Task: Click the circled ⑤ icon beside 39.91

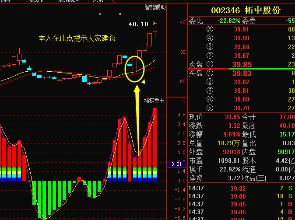Action: (210, 29)
